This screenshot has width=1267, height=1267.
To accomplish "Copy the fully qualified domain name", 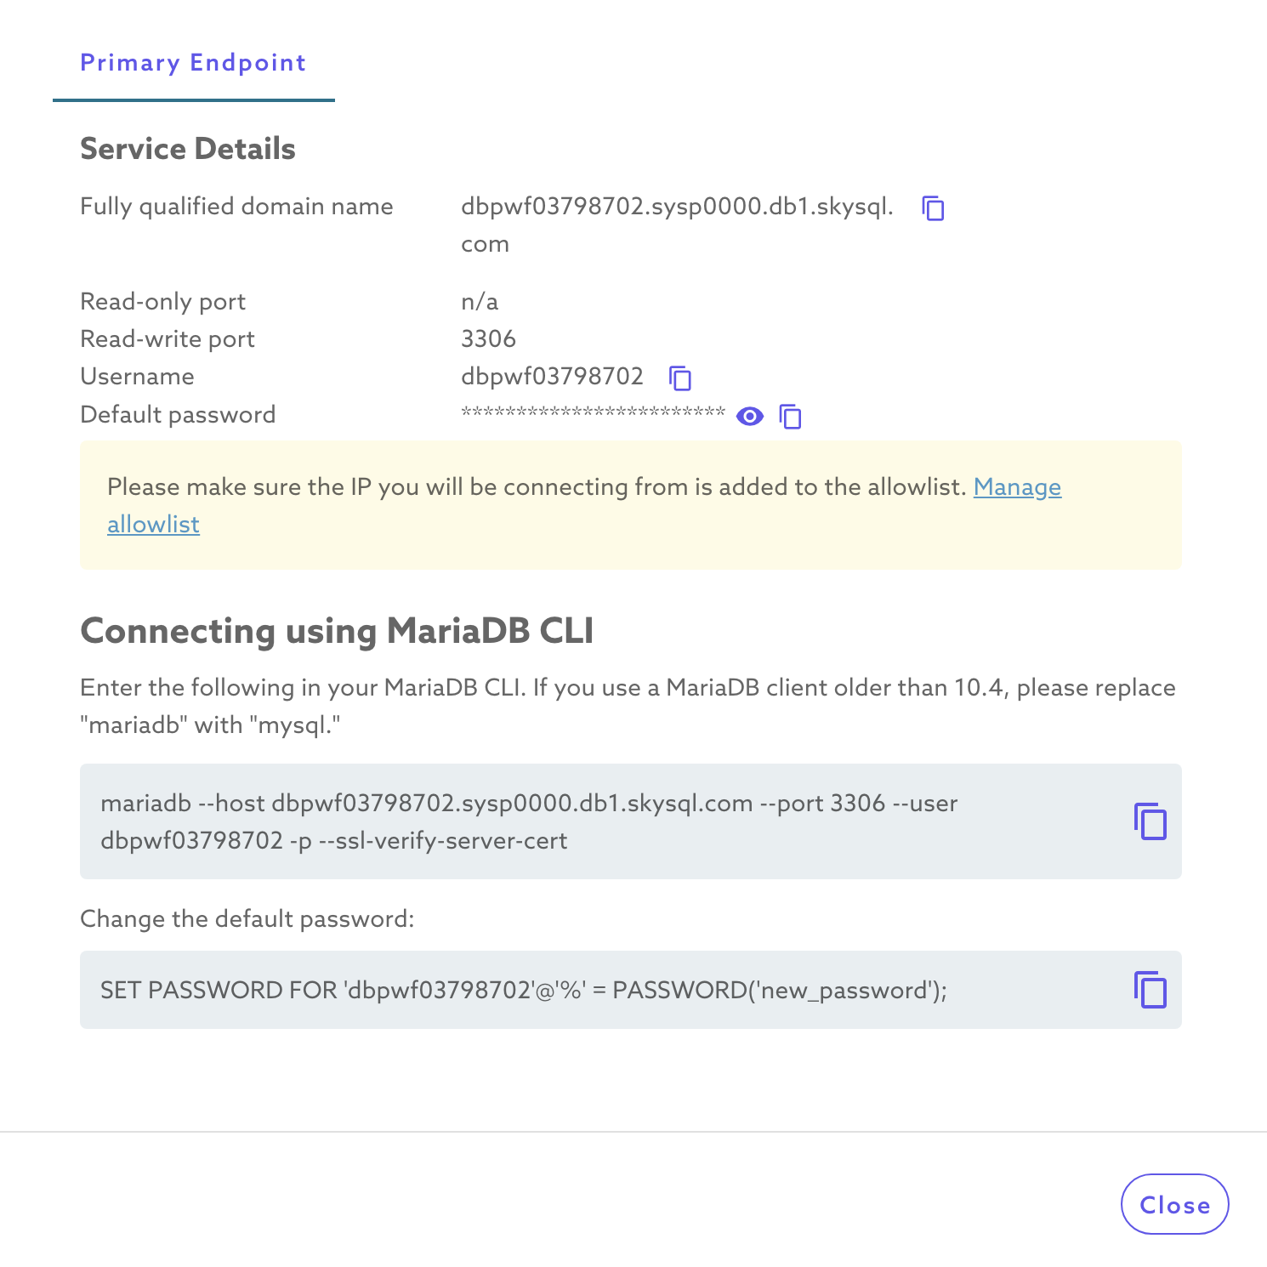I will point(934,207).
